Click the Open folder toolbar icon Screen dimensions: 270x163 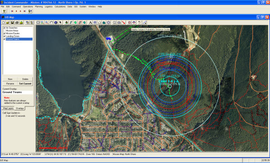coord(8,22)
